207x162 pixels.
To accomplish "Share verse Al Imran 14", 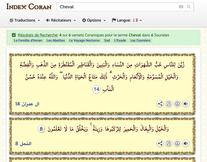I will tap(160, 104).
